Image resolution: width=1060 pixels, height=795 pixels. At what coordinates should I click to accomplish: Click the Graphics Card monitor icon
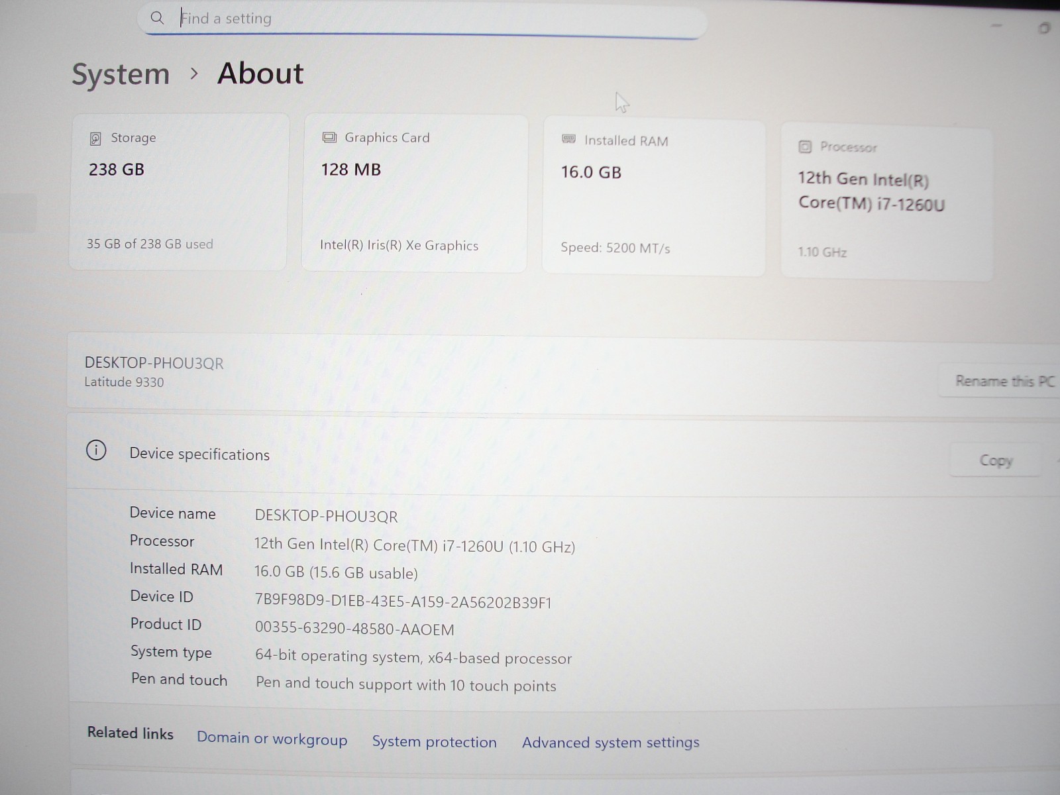329,138
